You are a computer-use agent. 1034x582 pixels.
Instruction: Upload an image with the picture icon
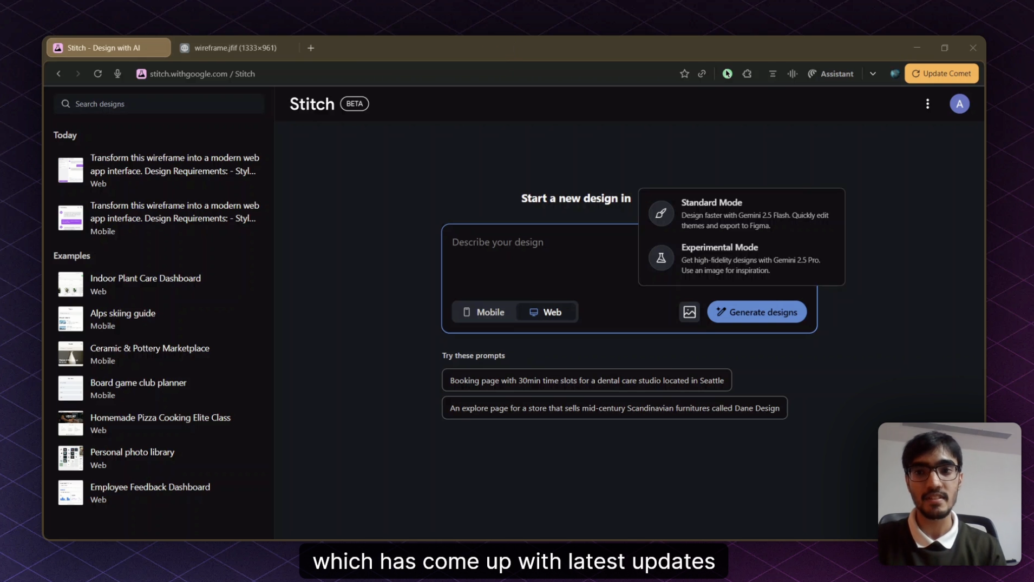(689, 312)
